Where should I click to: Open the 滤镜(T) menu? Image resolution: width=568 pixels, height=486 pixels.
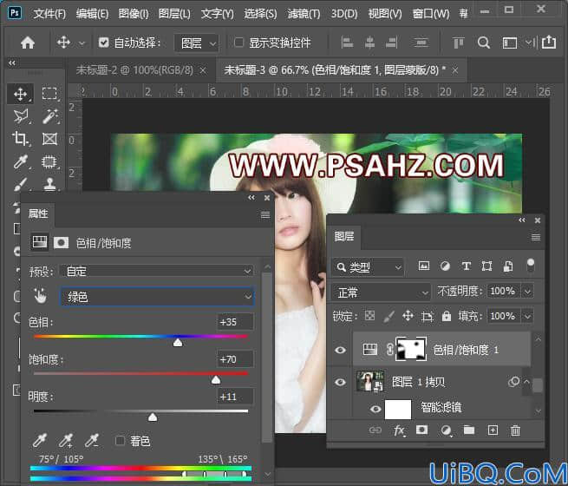point(304,14)
